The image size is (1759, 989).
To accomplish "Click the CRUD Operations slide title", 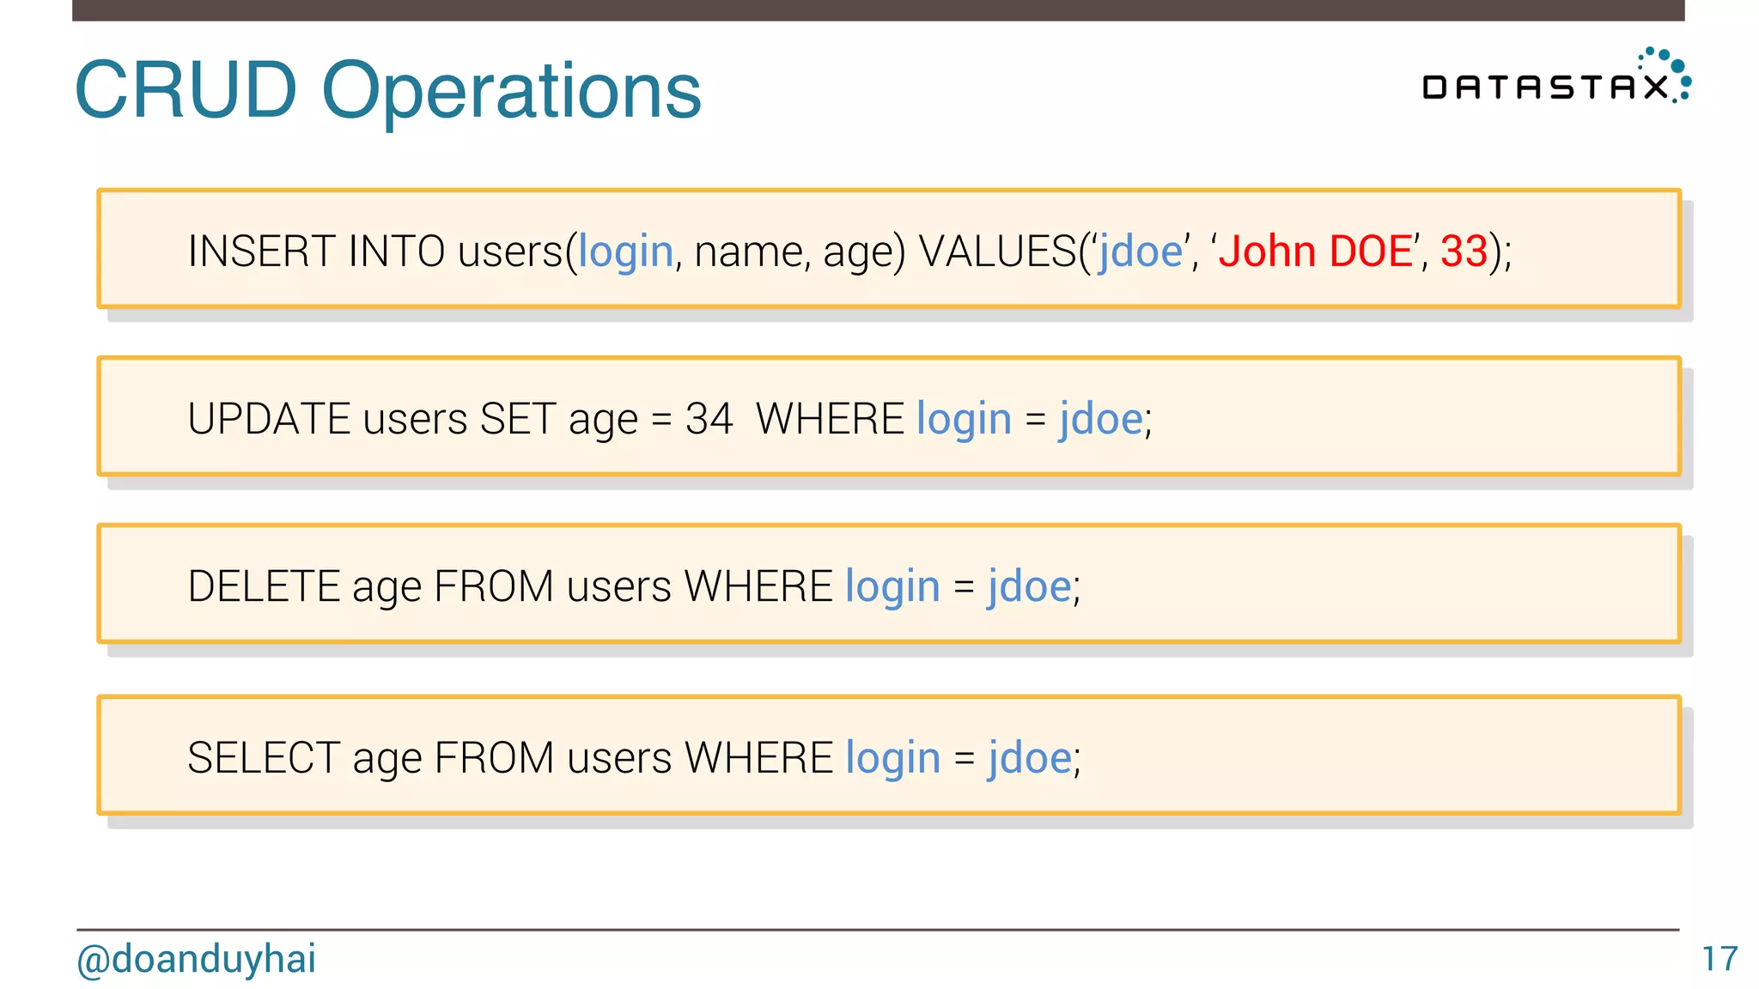I will [x=388, y=90].
